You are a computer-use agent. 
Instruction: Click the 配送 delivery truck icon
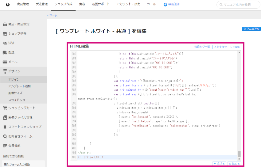pyautogui.click(x=5, y=52)
